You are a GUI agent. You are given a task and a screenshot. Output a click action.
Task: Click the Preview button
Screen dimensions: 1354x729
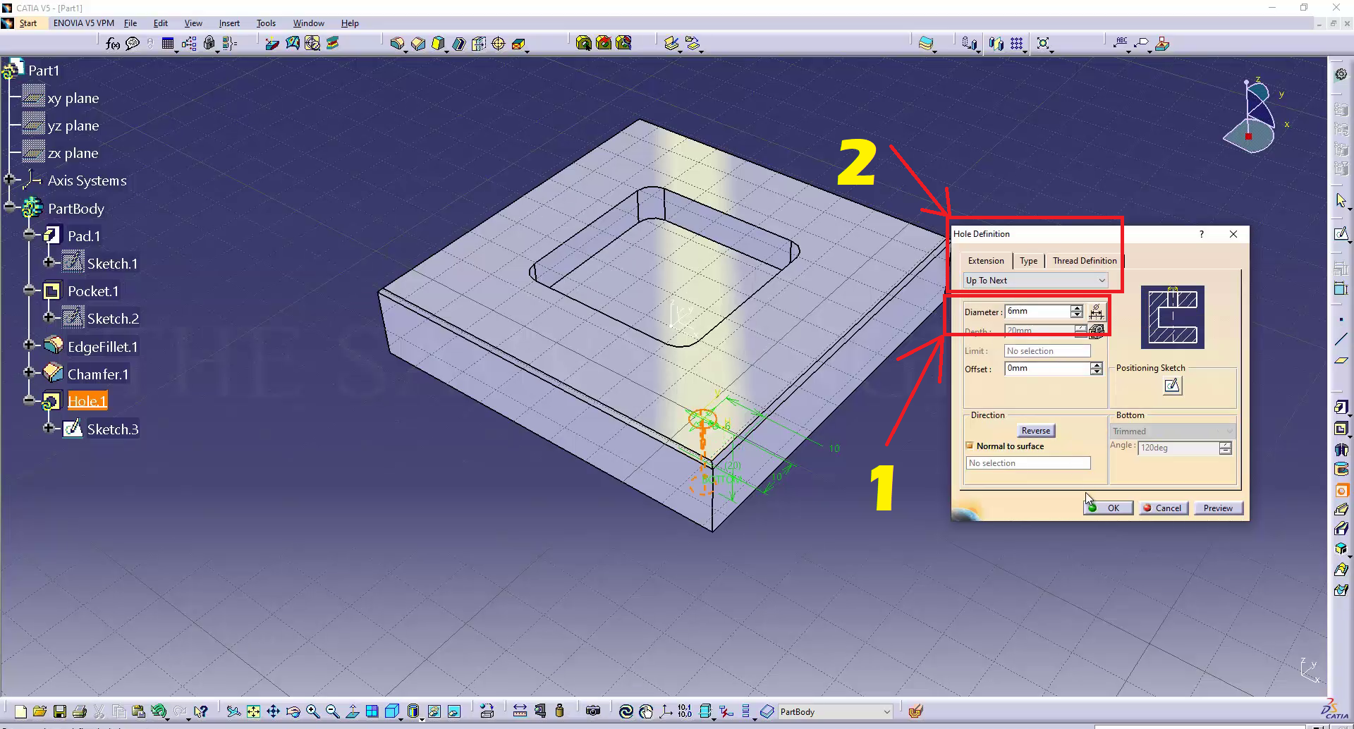click(1217, 508)
